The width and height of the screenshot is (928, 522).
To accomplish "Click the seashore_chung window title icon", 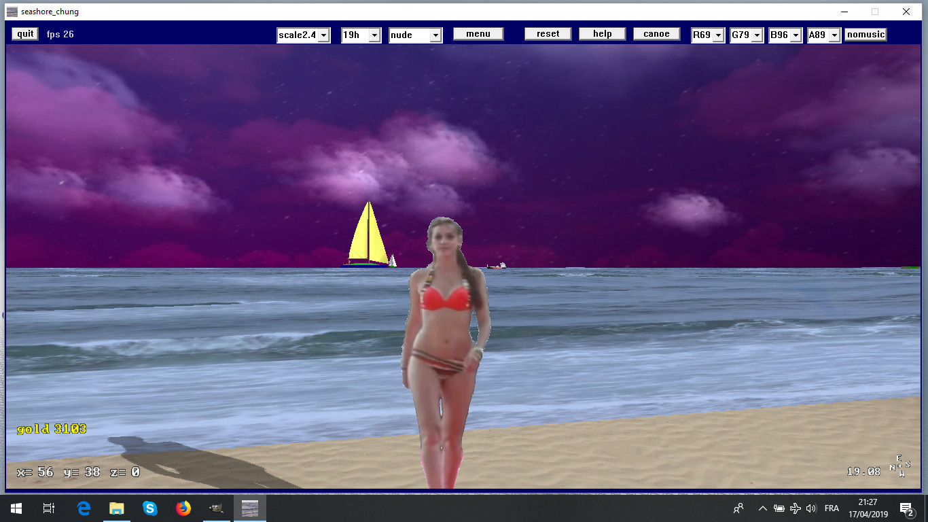I will click(x=12, y=12).
